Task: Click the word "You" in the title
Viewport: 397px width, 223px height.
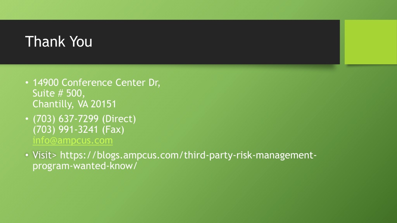Action: 81,41
